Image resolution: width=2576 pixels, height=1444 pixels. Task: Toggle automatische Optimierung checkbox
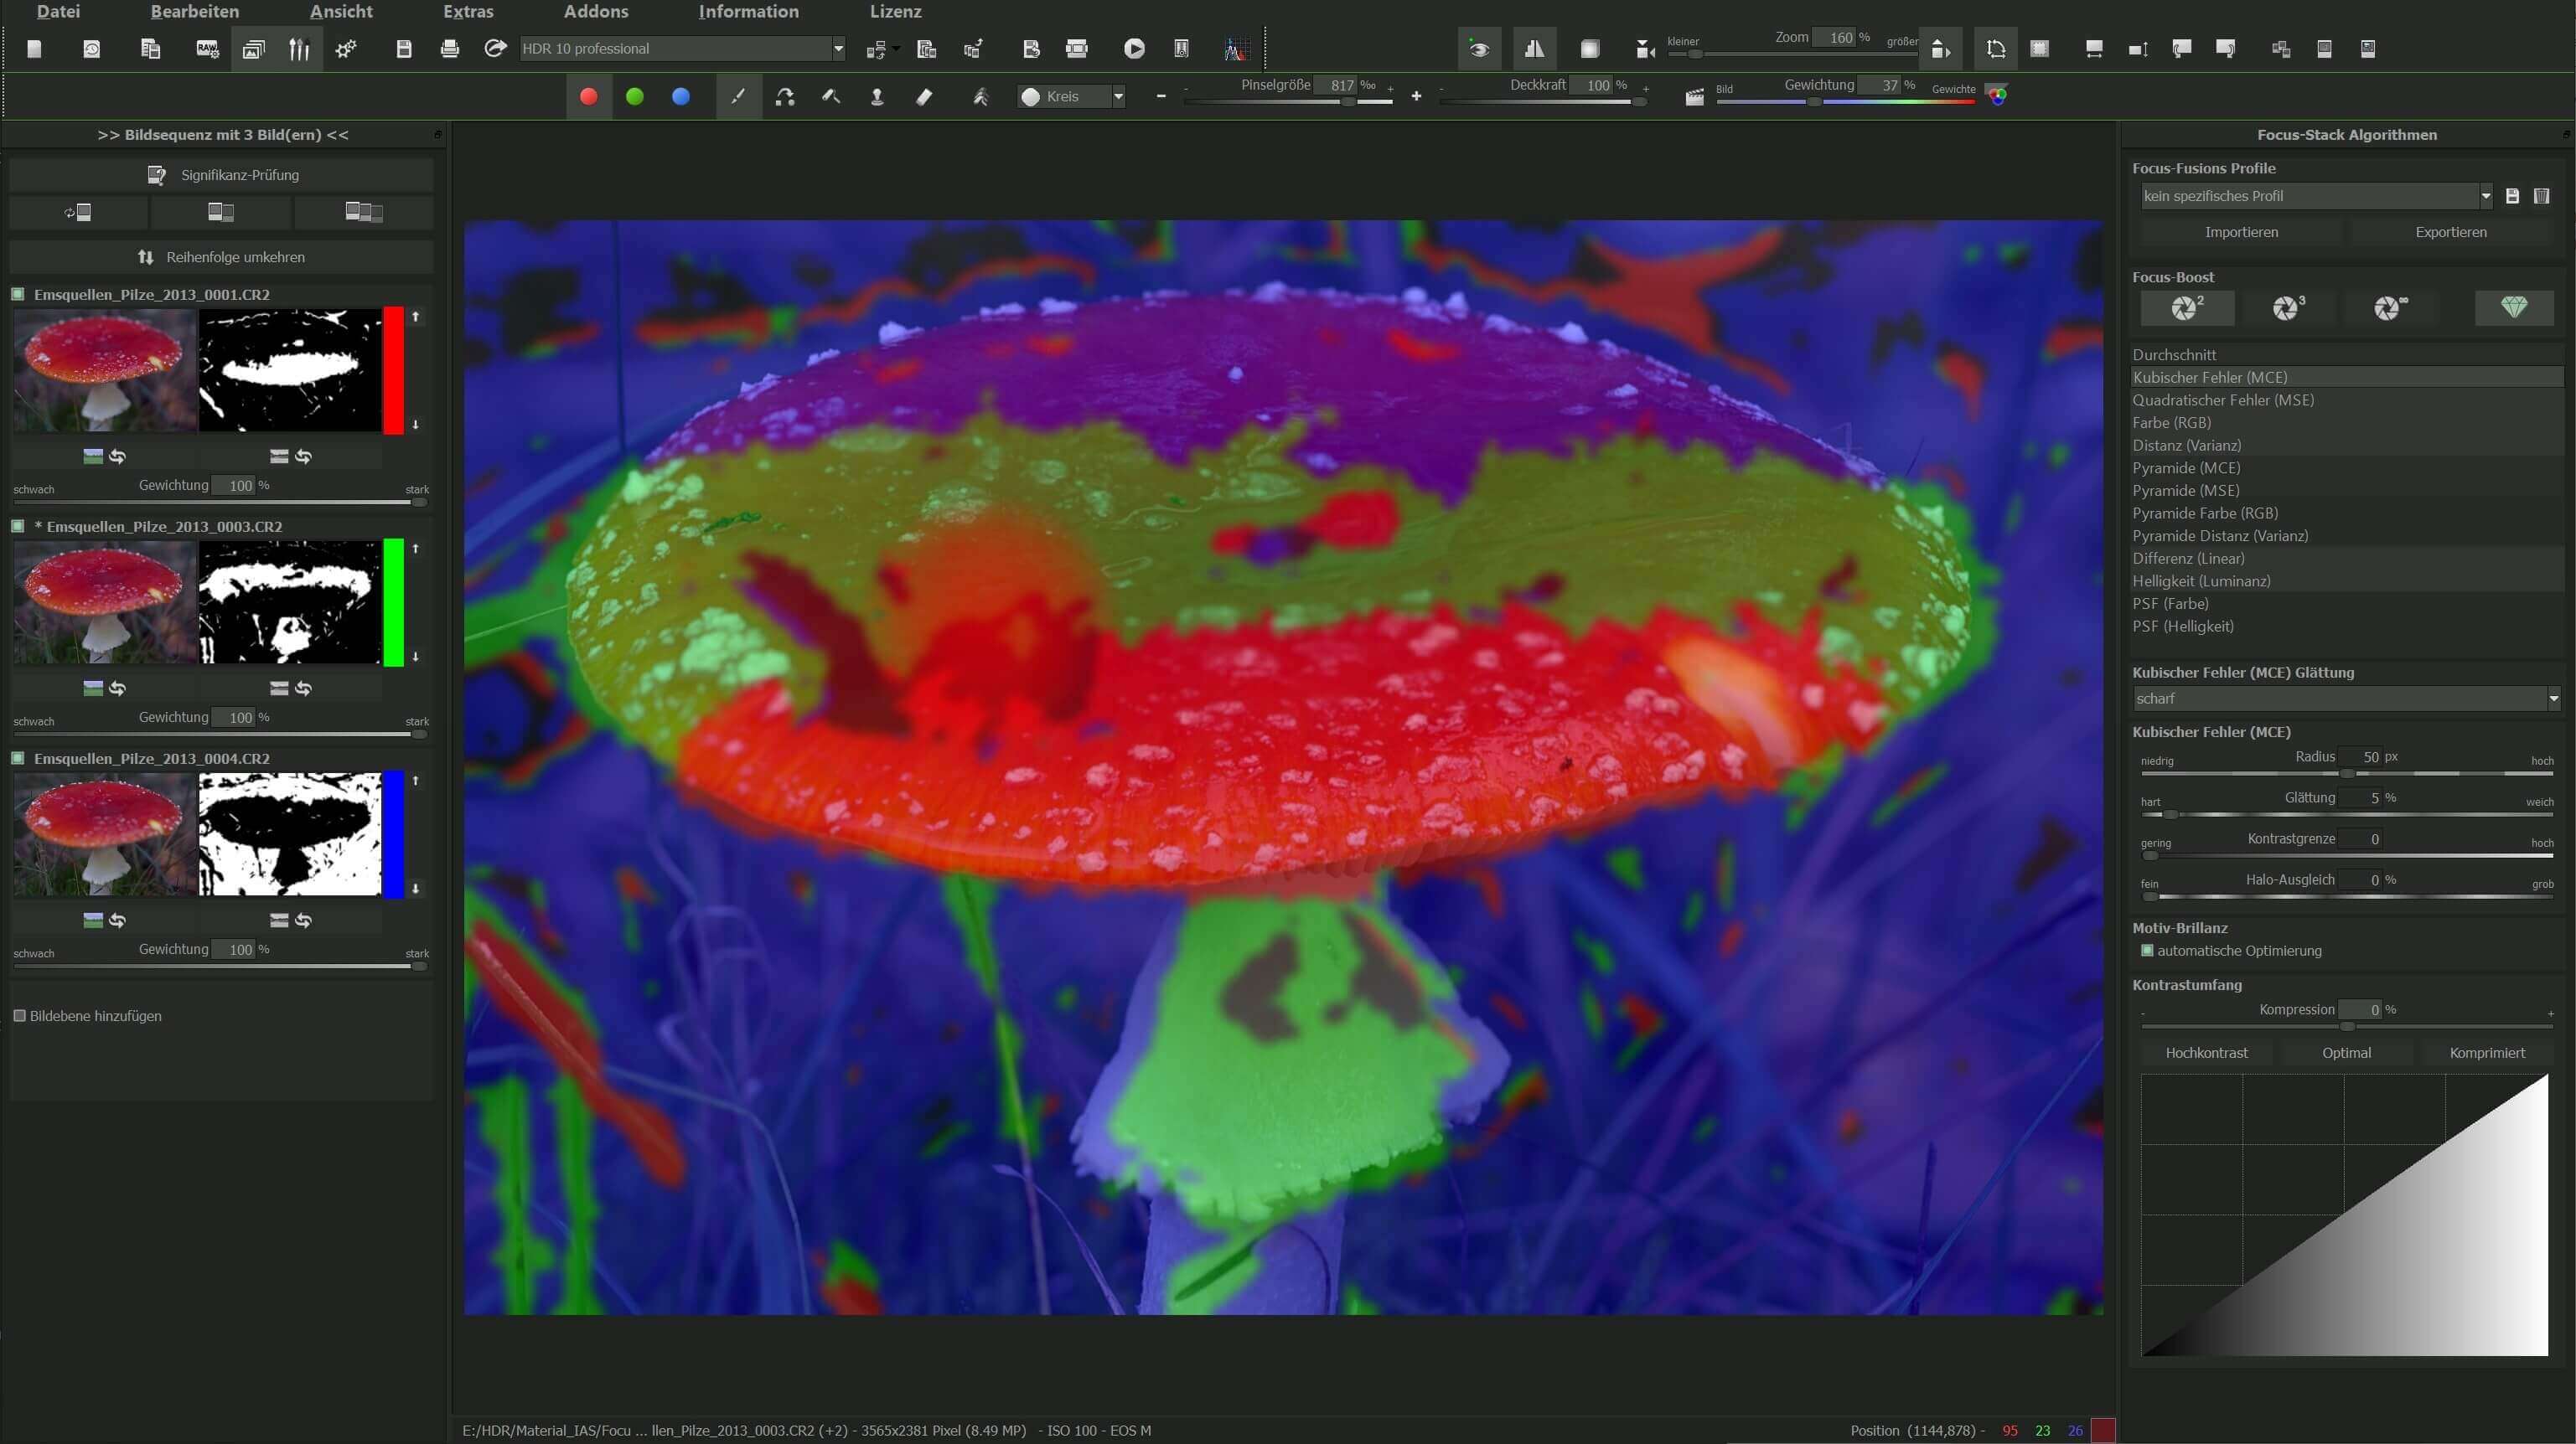click(2146, 951)
